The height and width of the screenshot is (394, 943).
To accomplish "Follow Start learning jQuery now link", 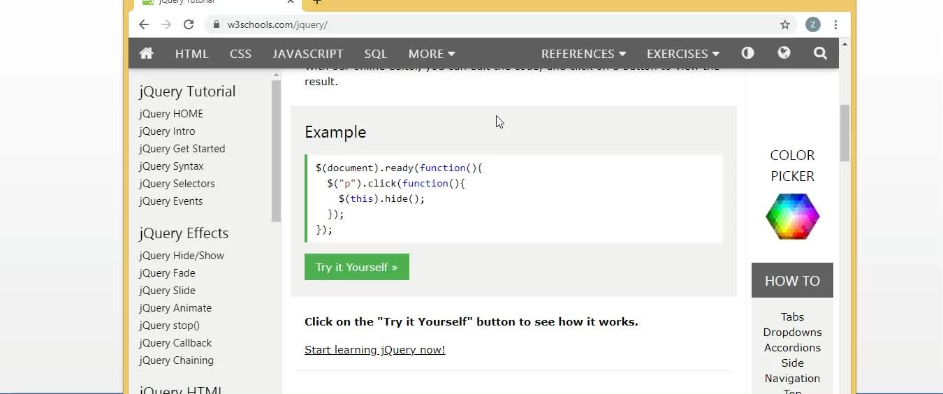I will pos(374,349).
